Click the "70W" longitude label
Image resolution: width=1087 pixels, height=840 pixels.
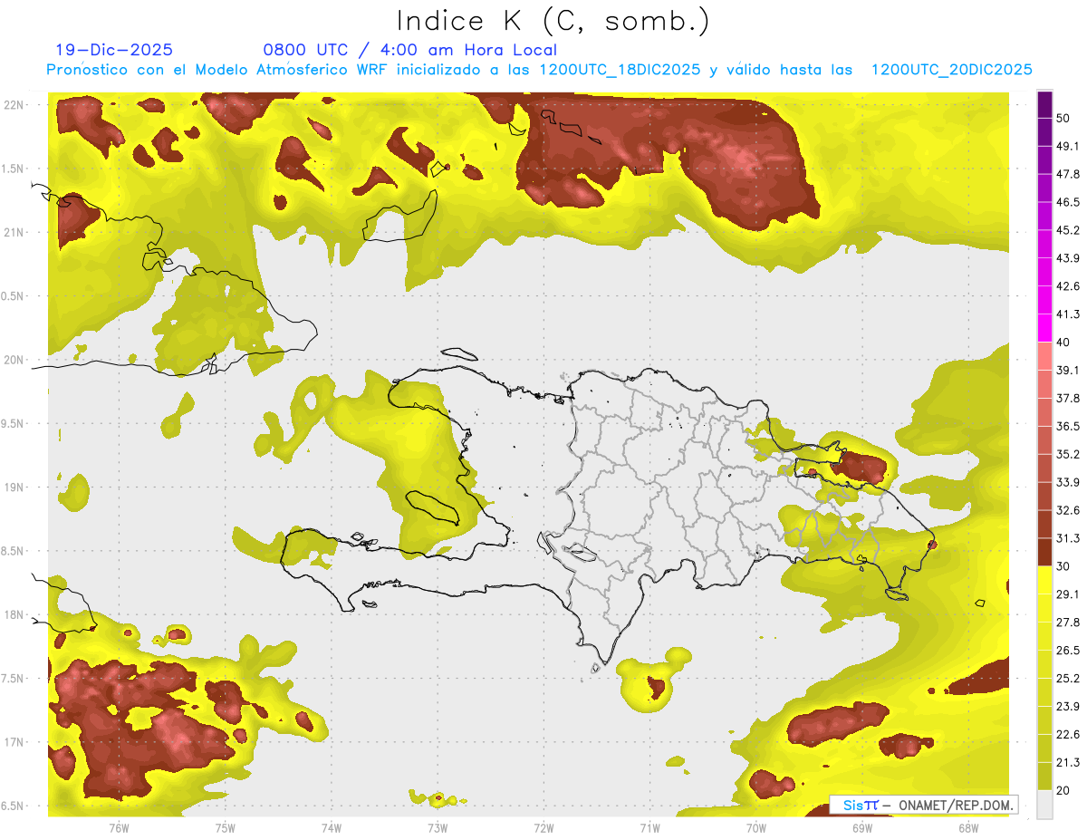coord(756,827)
